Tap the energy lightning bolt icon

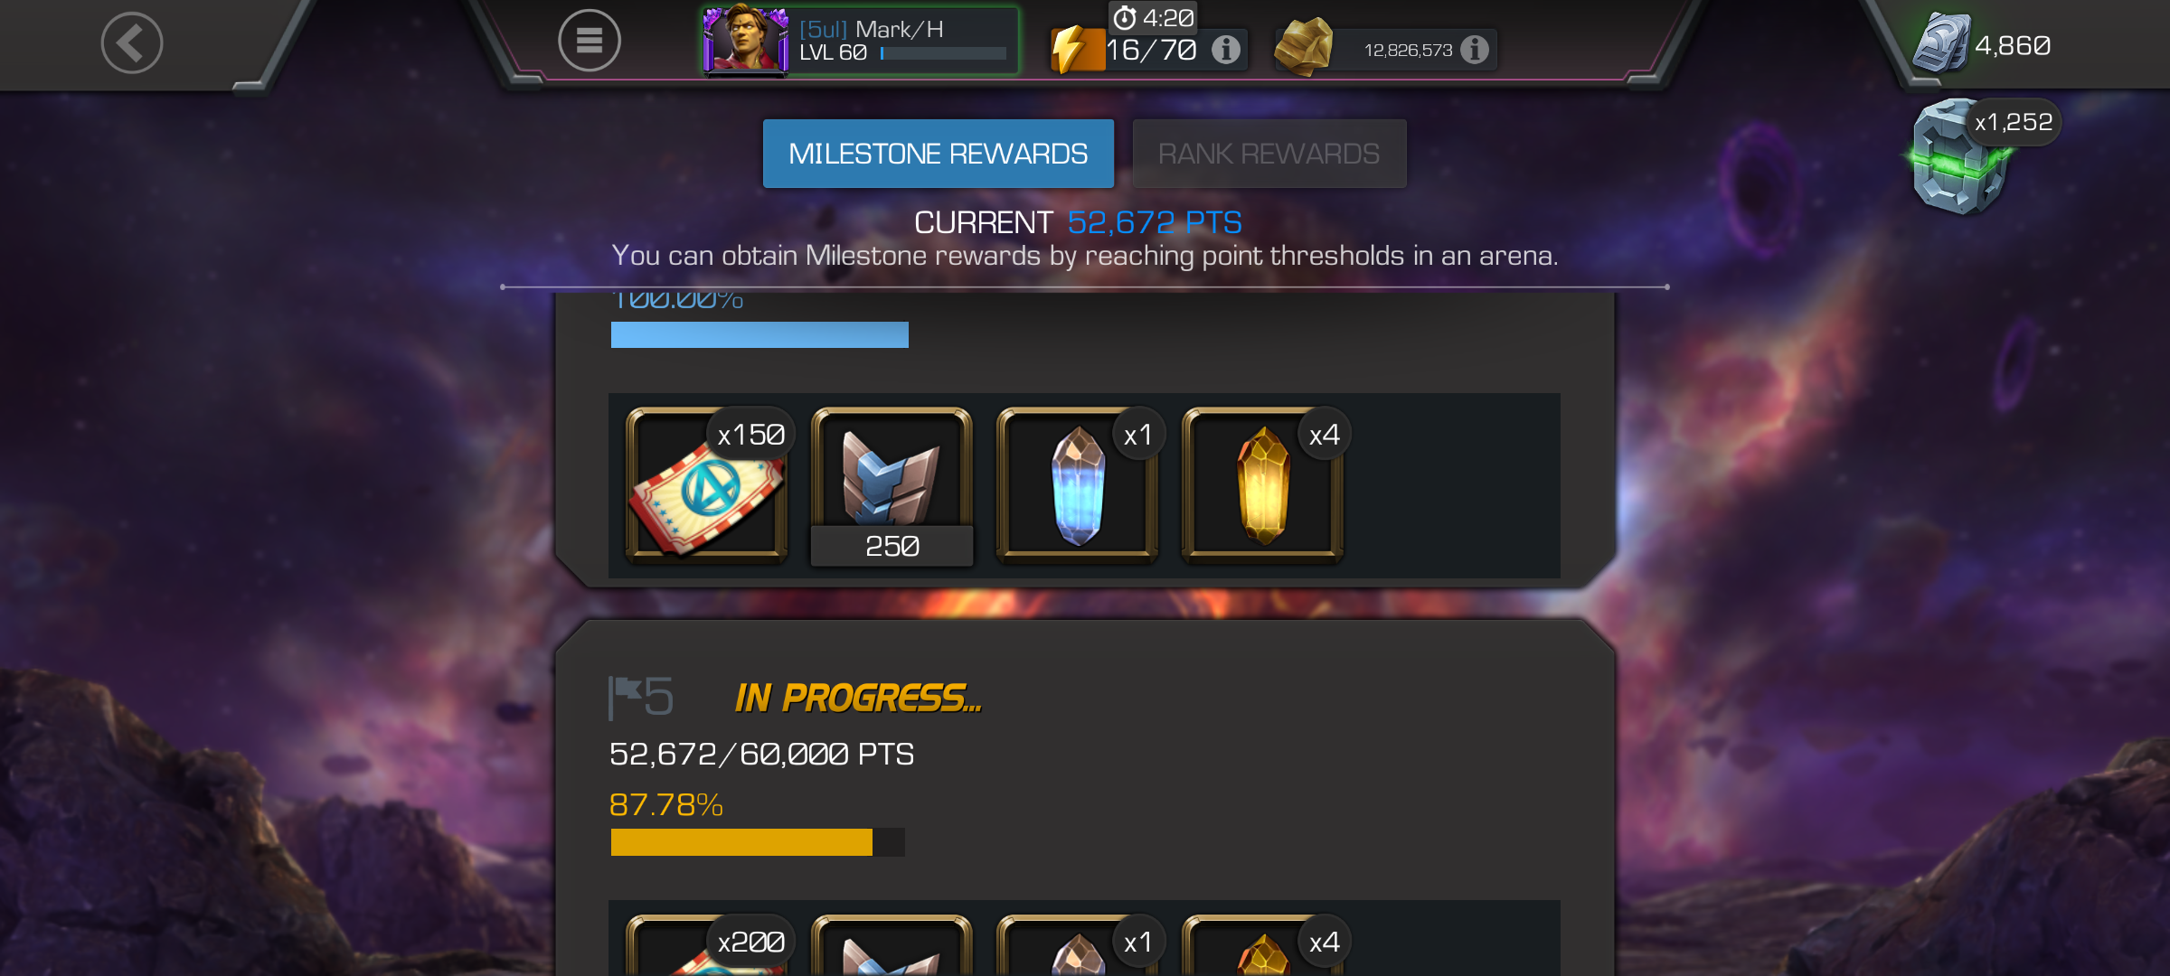click(x=1077, y=50)
